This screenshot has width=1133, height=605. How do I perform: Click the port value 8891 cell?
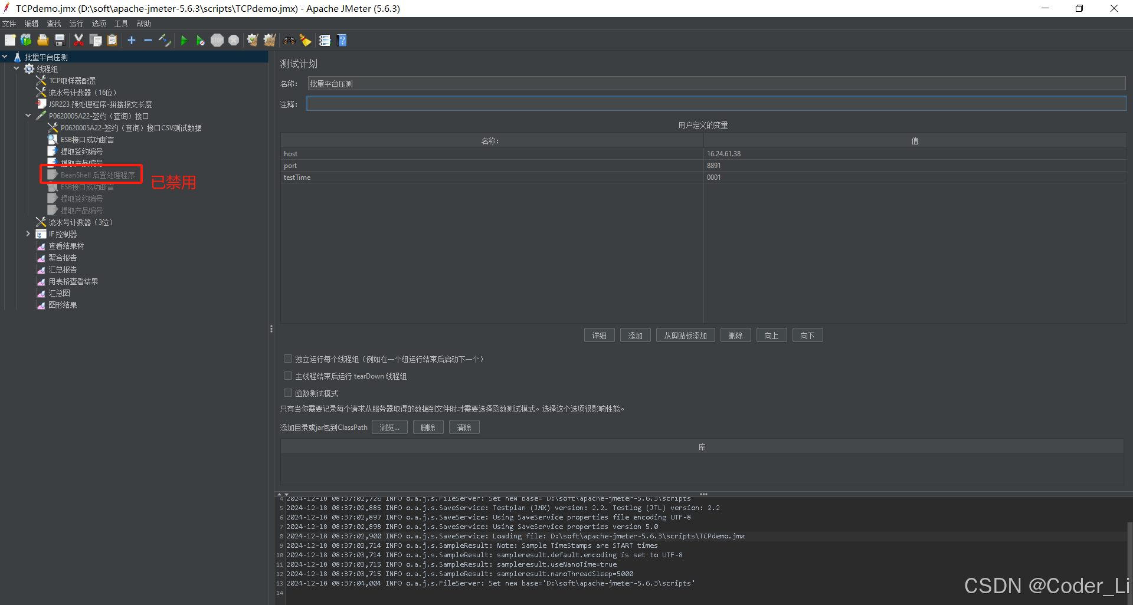[915, 166]
